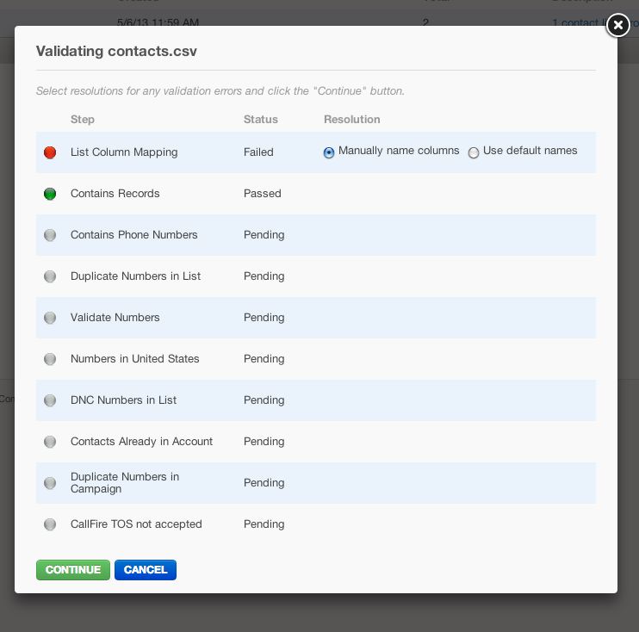Click gray status dot for Numbers in United States
This screenshot has width=639, height=632.
[50, 359]
